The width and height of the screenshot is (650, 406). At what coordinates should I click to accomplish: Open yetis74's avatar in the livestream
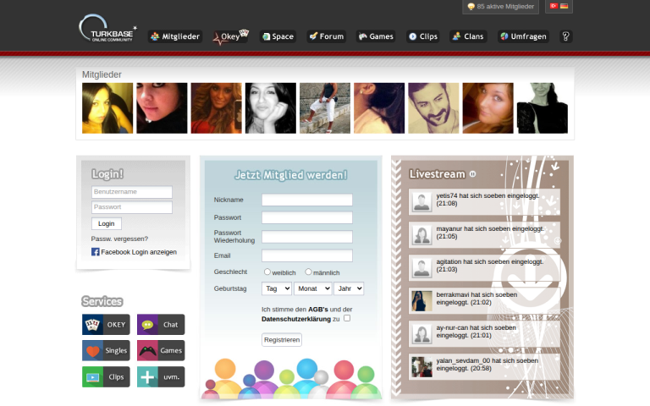422,202
